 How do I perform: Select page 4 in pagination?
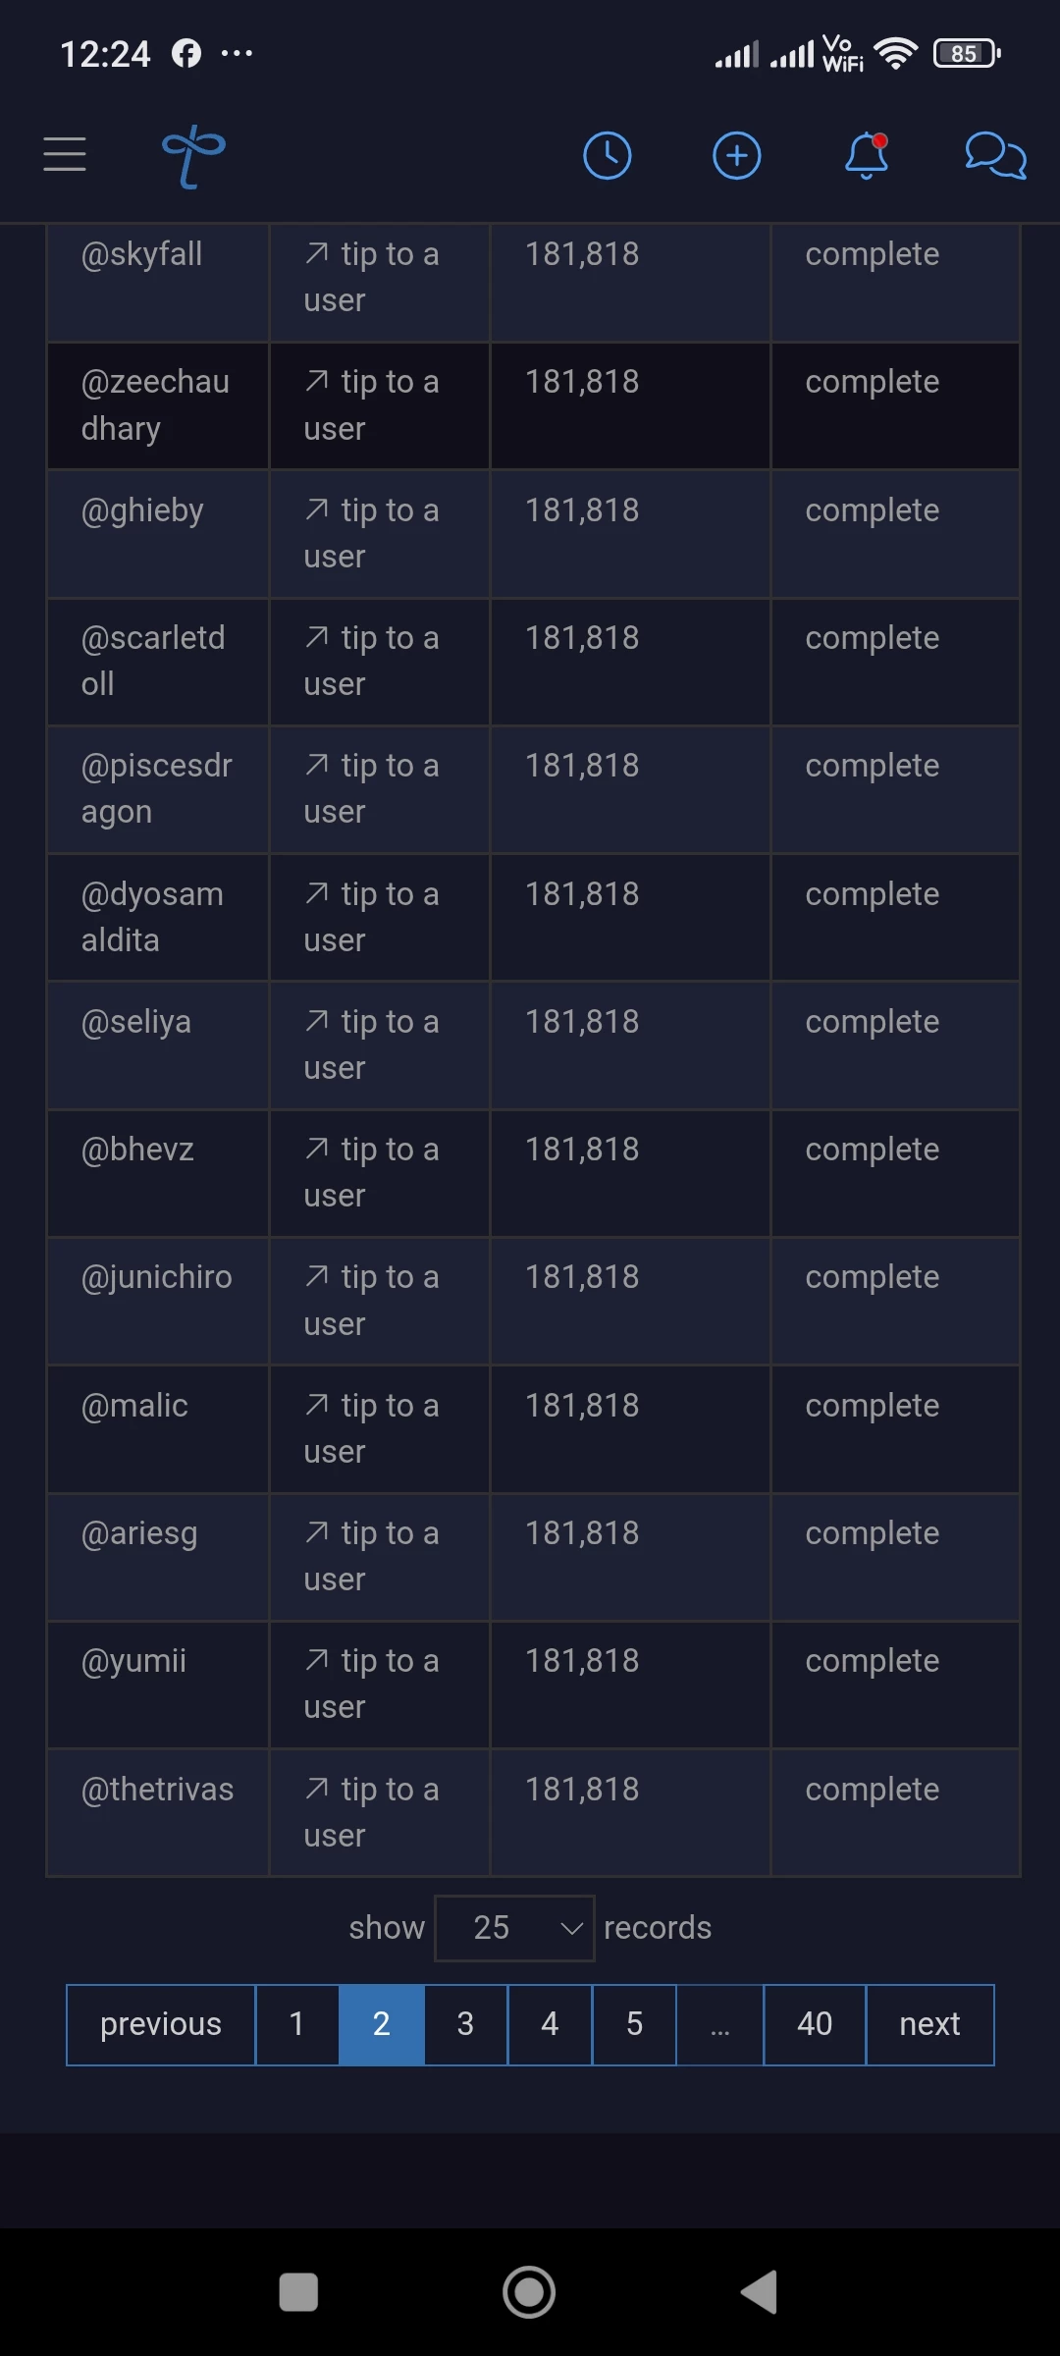click(x=550, y=2024)
